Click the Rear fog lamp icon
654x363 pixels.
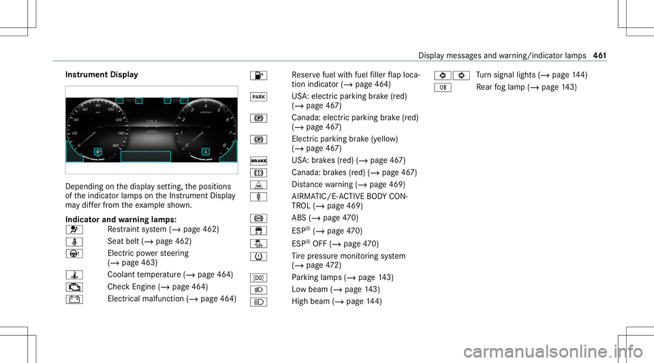tap(443, 88)
